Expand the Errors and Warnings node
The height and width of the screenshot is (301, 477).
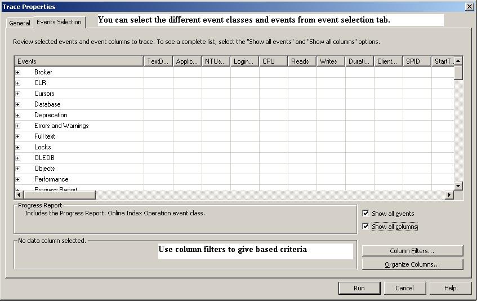18,126
